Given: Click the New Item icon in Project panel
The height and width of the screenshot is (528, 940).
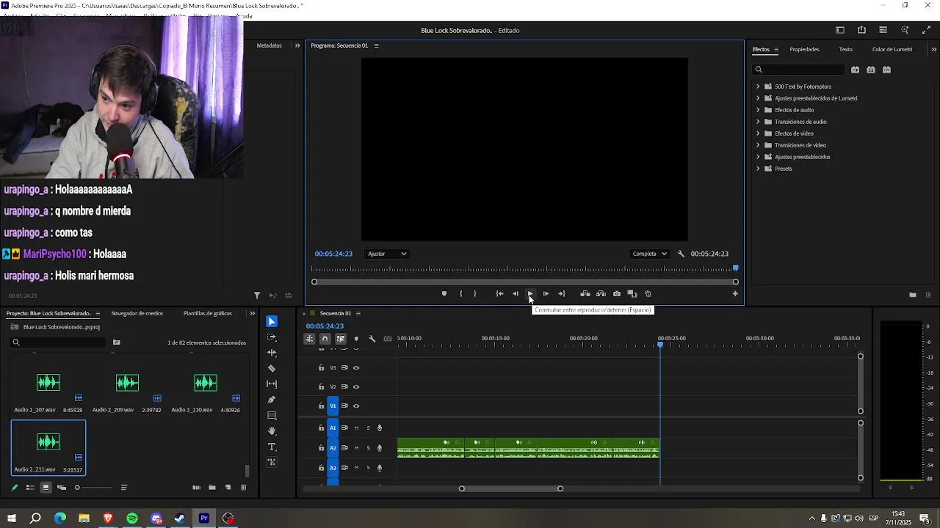Looking at the screenshot, I should click(228, 487).
